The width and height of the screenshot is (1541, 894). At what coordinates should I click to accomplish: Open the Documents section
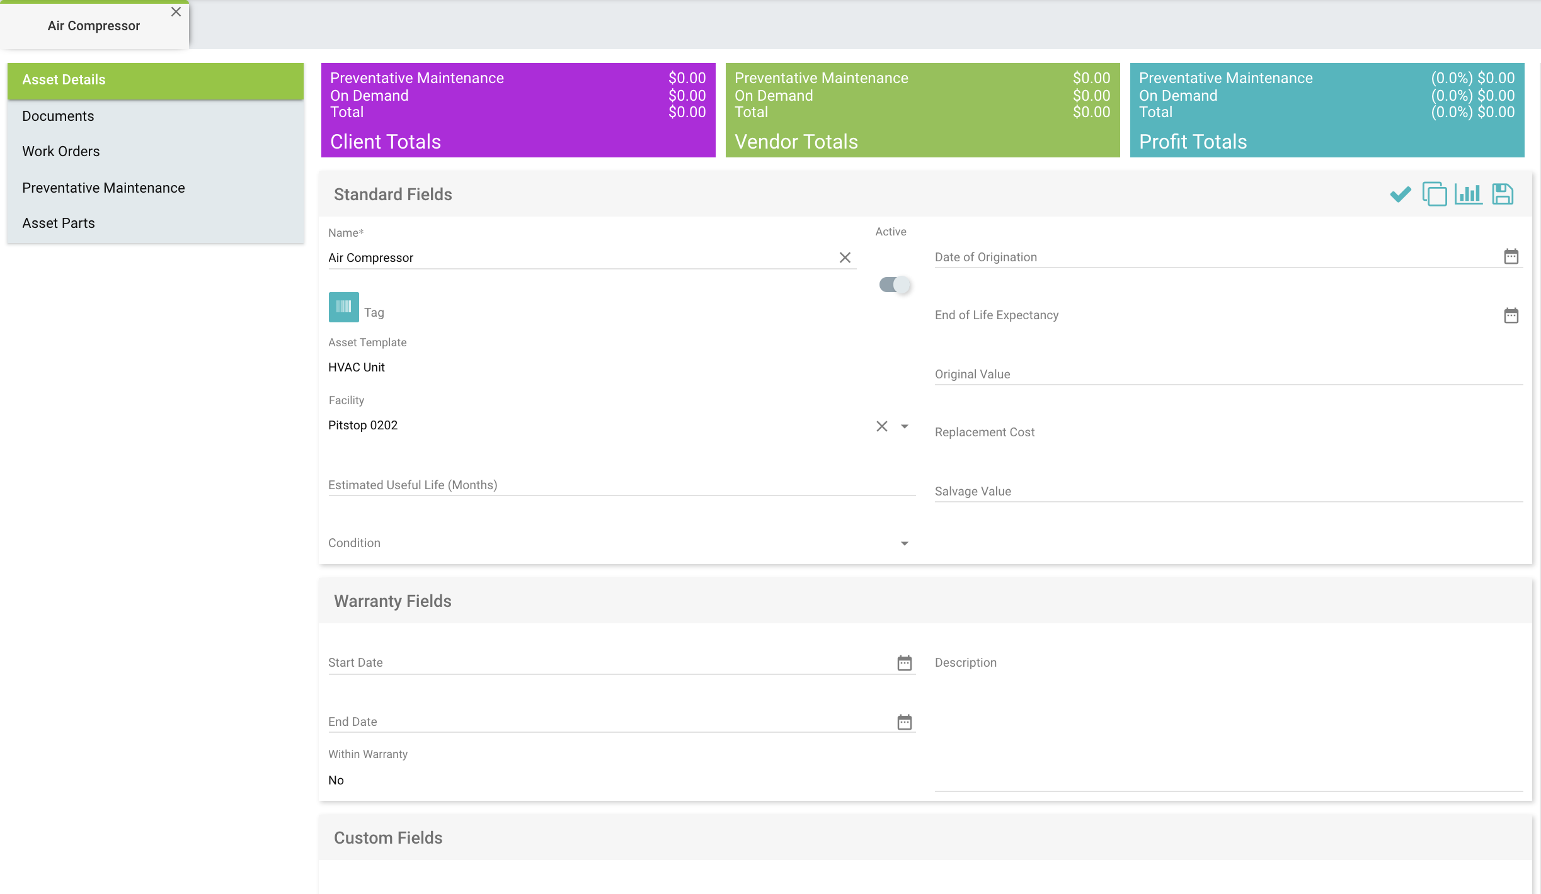tap(58, 116)
